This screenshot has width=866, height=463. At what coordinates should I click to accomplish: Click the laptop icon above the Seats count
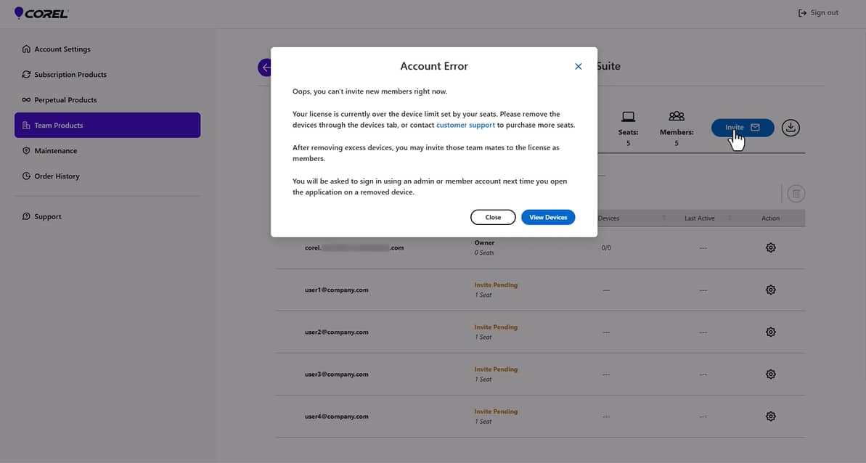[627, 116]
